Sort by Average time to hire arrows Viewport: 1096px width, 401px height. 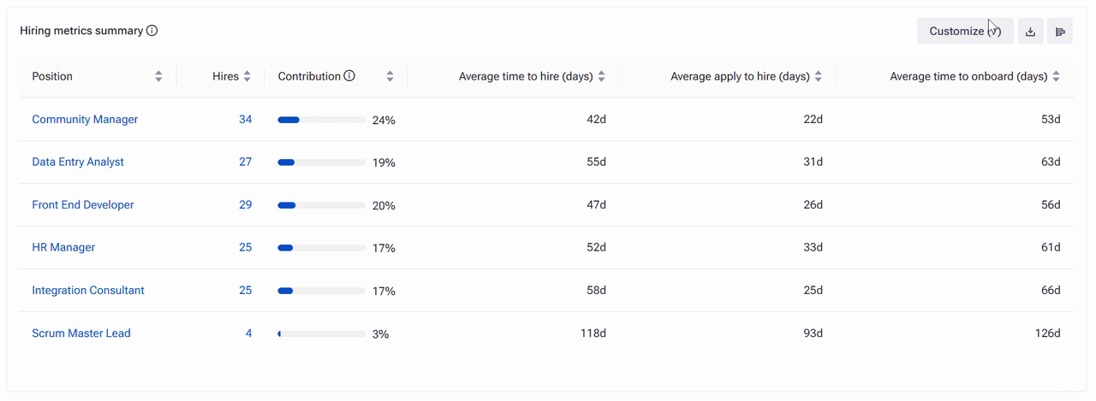pyautogui.click(x=601, y=76)
